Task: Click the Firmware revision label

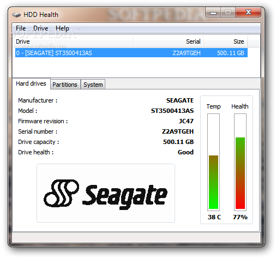Action: [x=43, y=121]
